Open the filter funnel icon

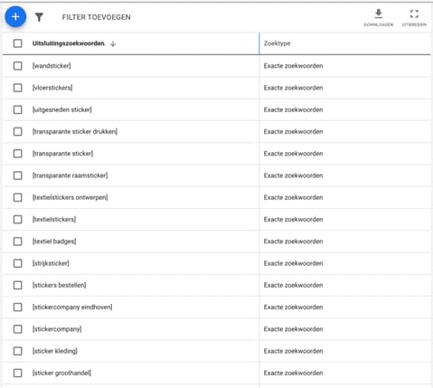(39, 17)
